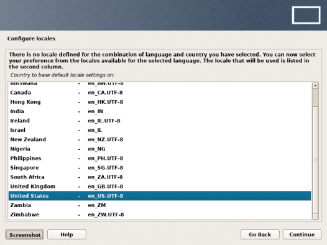
Task: Select Zimbabwe en_ZW.UTF-8 locale
Action: pyautogui.click(x=160, y=215)
